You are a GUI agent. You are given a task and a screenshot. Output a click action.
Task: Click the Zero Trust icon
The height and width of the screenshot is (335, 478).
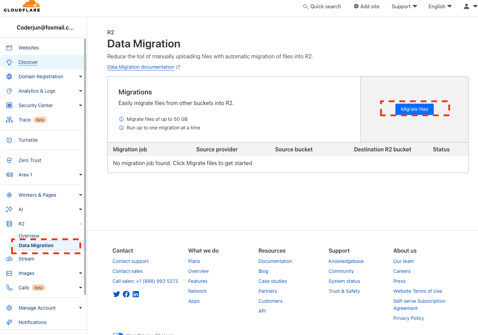[x=9, y=160]
